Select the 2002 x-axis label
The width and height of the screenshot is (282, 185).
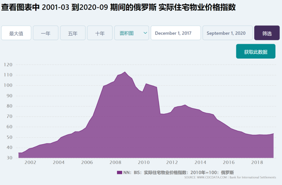tap(30, 162)
